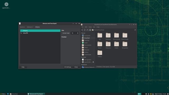
Task: Eject the openSUSE disc device
Action: click(x=93, y=62)
